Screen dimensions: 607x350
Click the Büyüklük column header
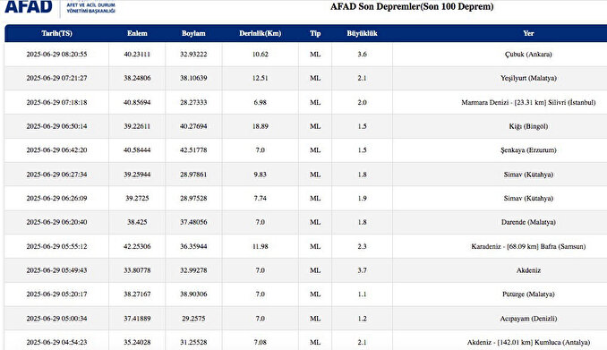tap(362, 33)
